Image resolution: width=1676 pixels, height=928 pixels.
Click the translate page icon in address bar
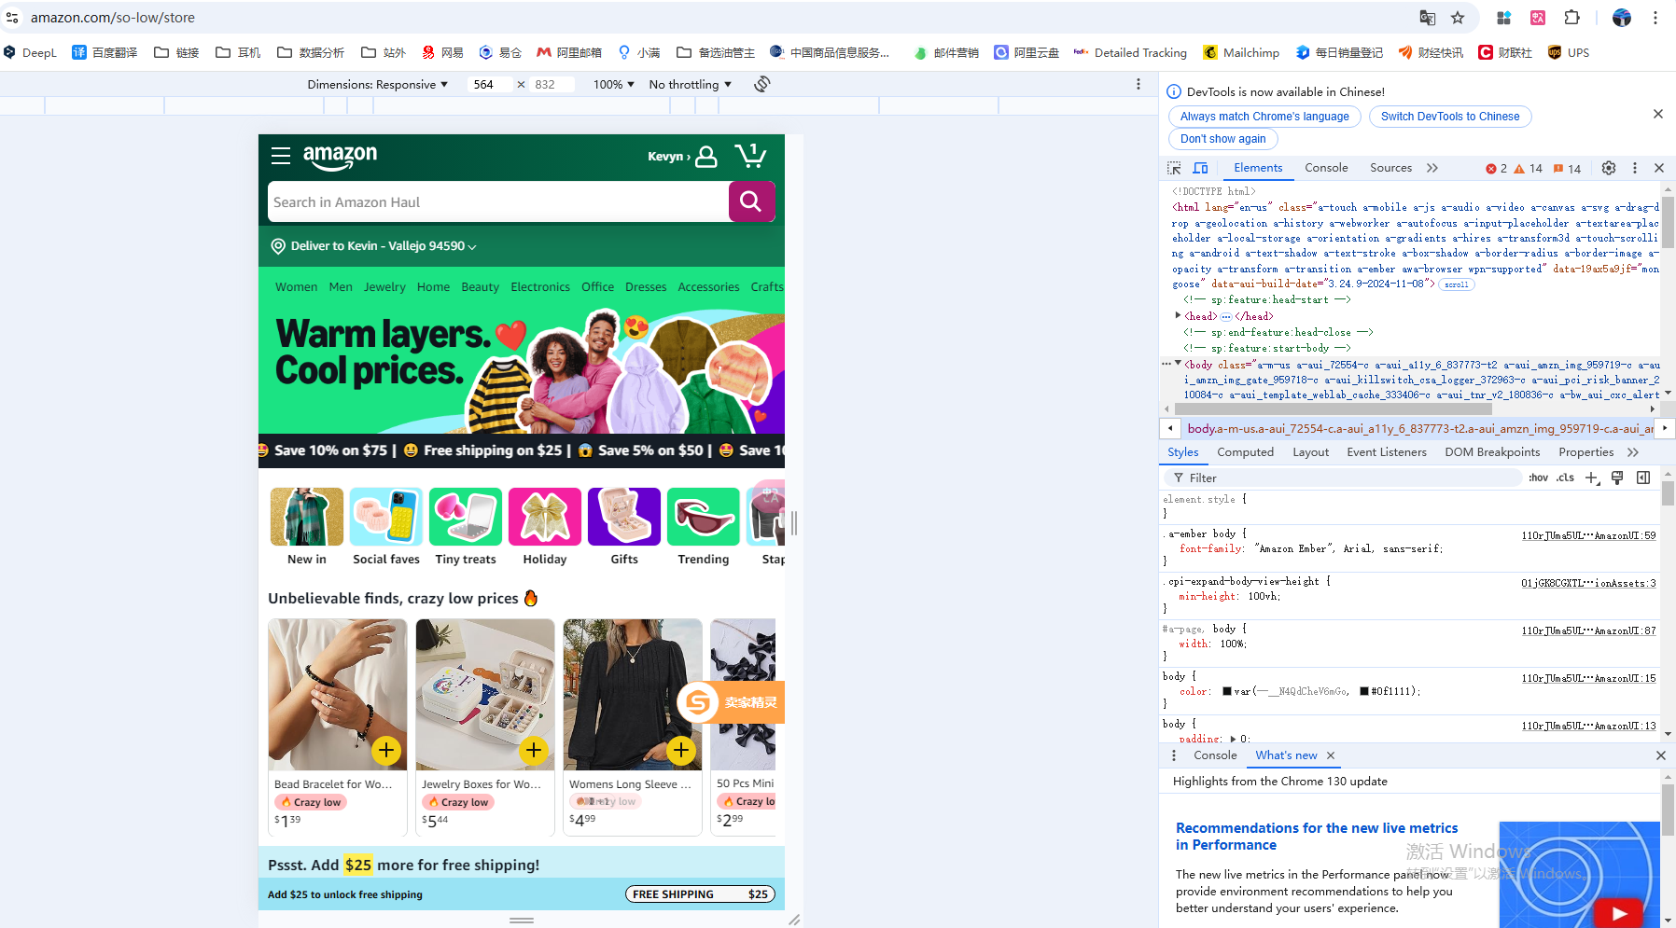(1428, 18)
